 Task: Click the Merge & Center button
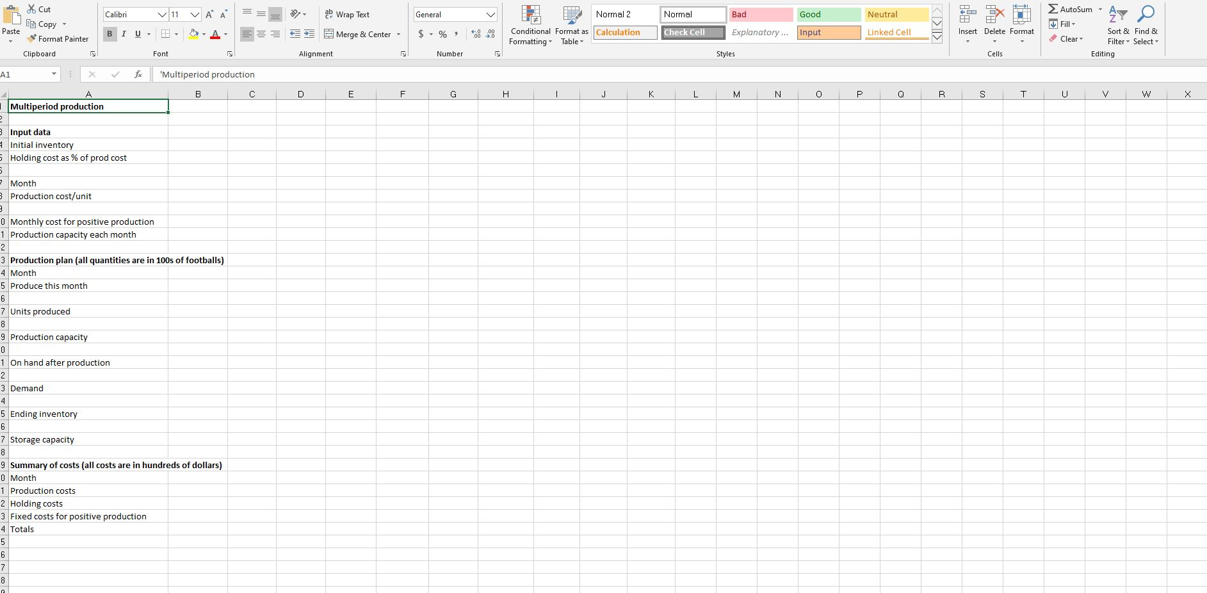click(x=358, y=34)
